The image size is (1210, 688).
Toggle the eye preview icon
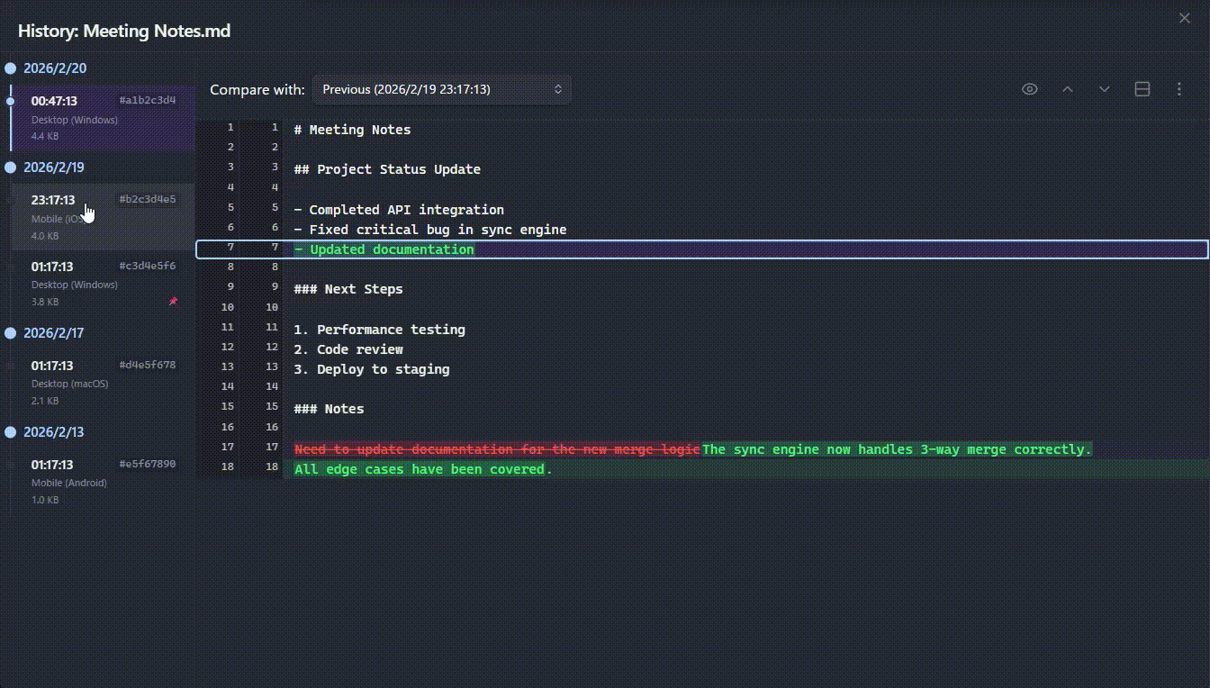click(x=1030, y=89)
